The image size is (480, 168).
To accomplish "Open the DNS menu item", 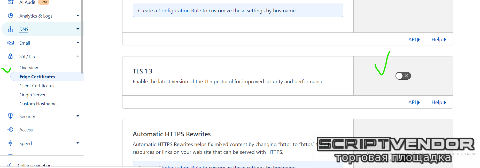I will tap(24, 29).
